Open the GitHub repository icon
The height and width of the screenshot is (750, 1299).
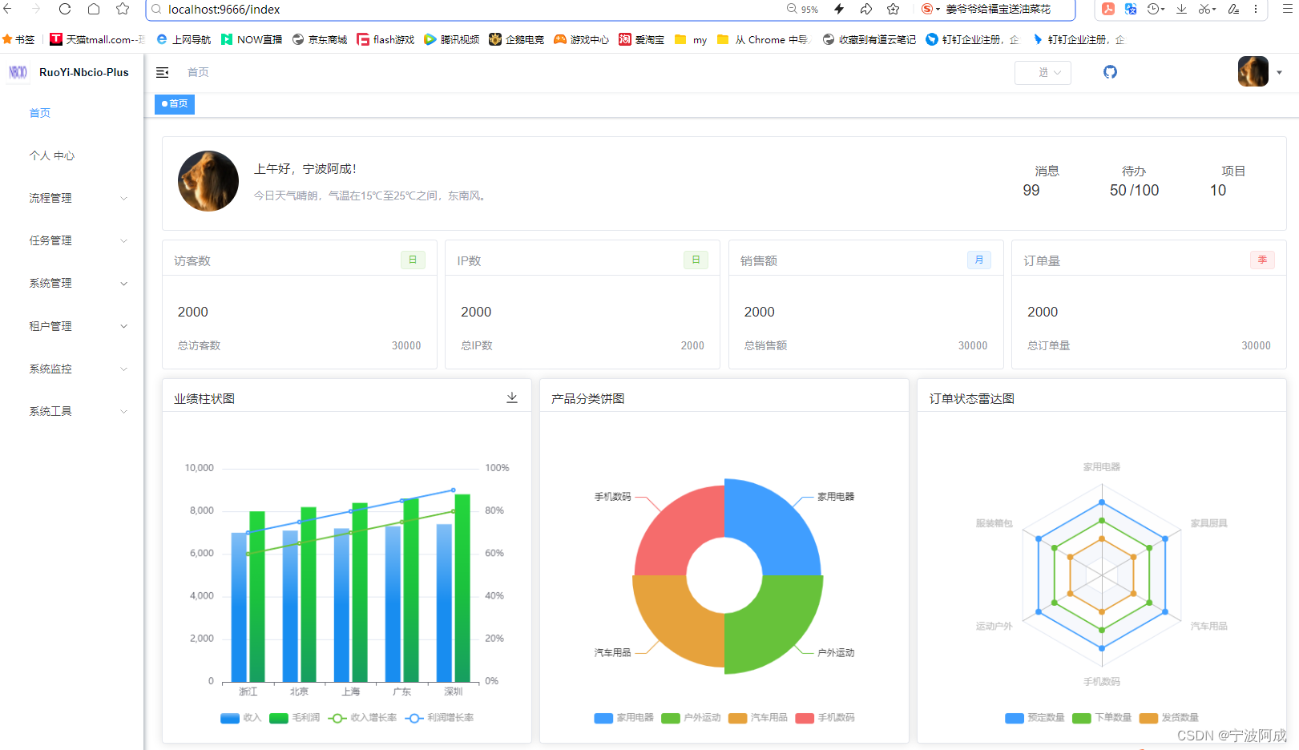[x=1110, y=72]
